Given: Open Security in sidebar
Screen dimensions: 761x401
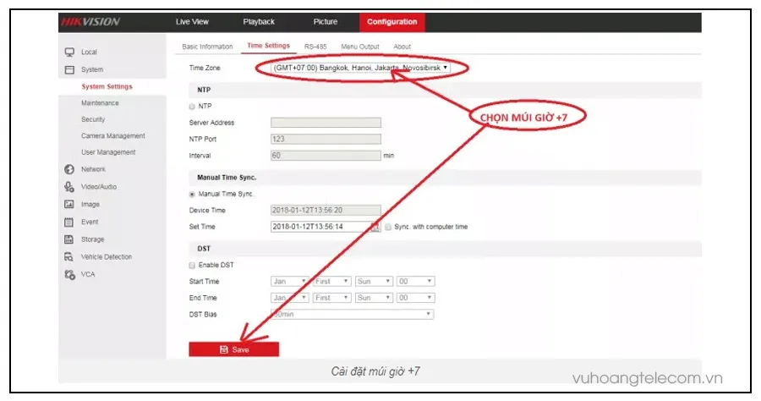Looking at the screenshot, I should click(93, 119).
